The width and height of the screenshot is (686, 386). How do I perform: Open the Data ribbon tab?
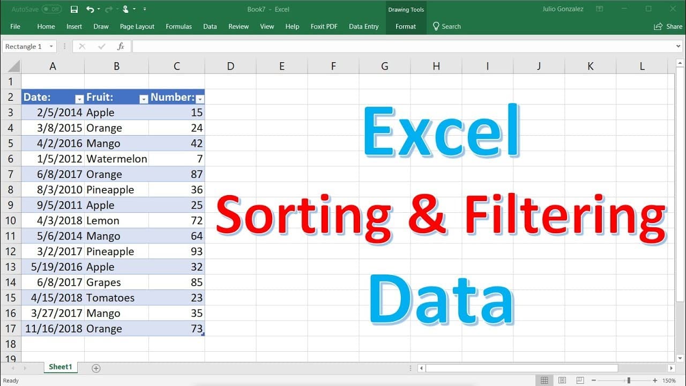pos(210,26)
